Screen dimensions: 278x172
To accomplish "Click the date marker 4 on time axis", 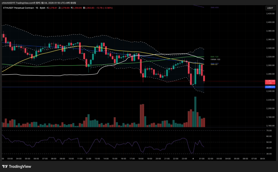I will (193, 158).
